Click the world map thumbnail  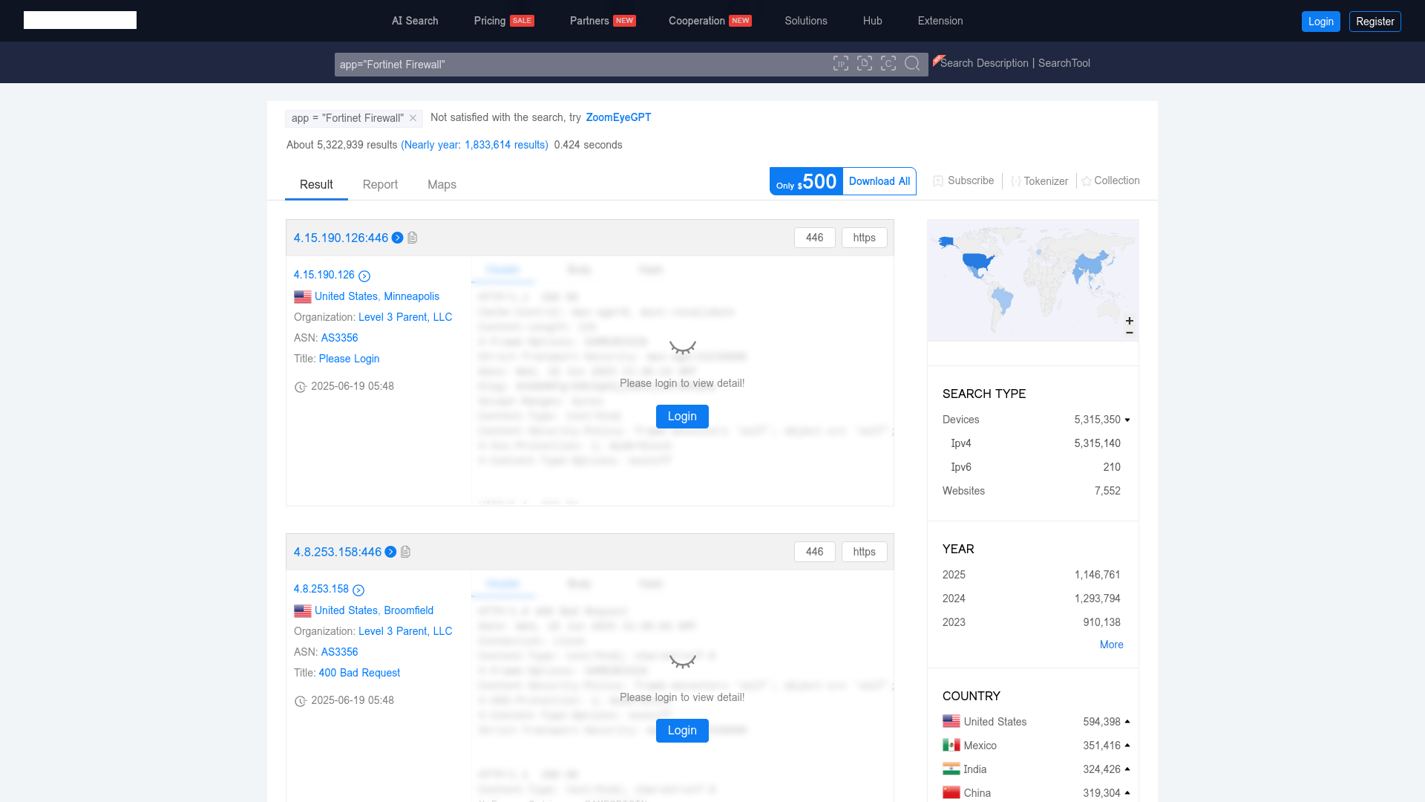1032,281
